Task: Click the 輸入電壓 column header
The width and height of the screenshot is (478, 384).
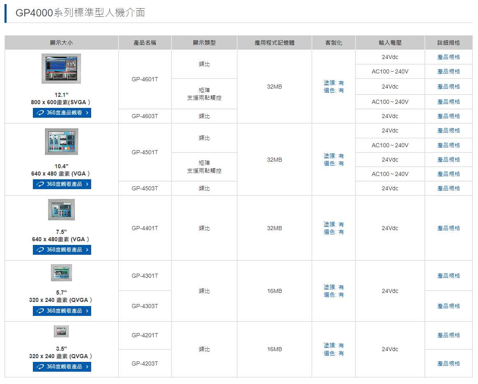Action: coord(390,43)
